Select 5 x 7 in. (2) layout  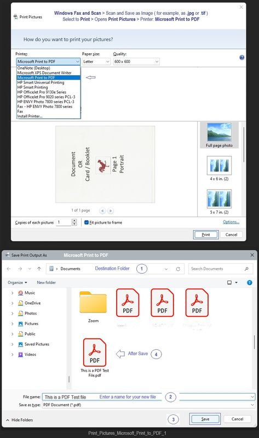tap(219, 202)
